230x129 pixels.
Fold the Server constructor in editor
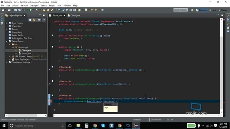point(52,47)
